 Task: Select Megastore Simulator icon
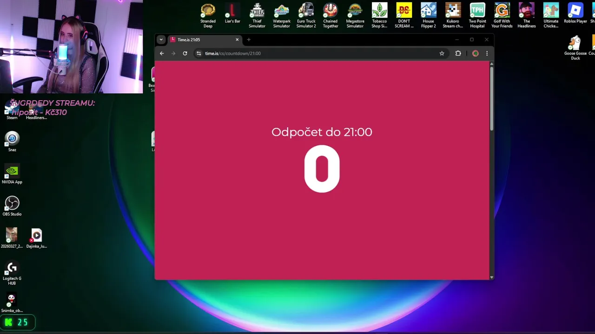355,15
